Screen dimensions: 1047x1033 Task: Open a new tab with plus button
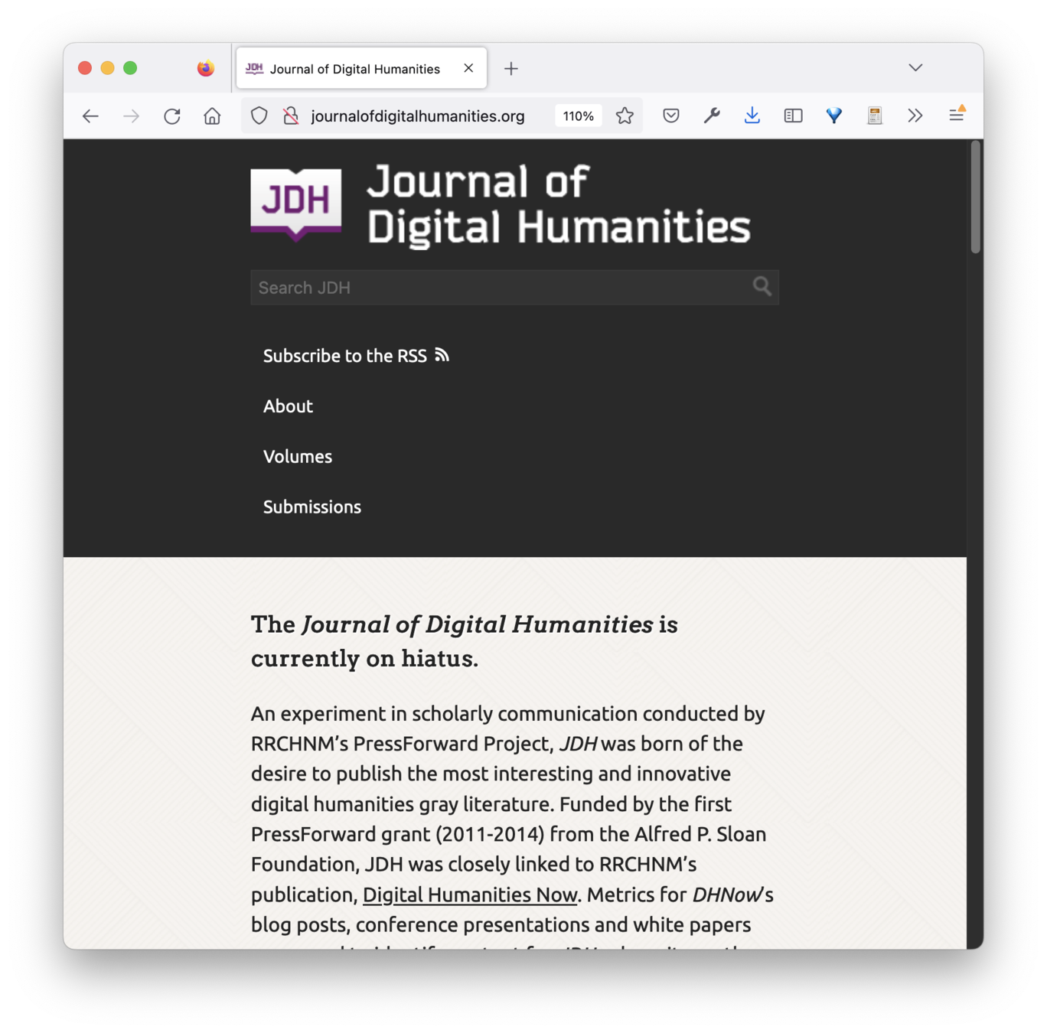point(511,69)
